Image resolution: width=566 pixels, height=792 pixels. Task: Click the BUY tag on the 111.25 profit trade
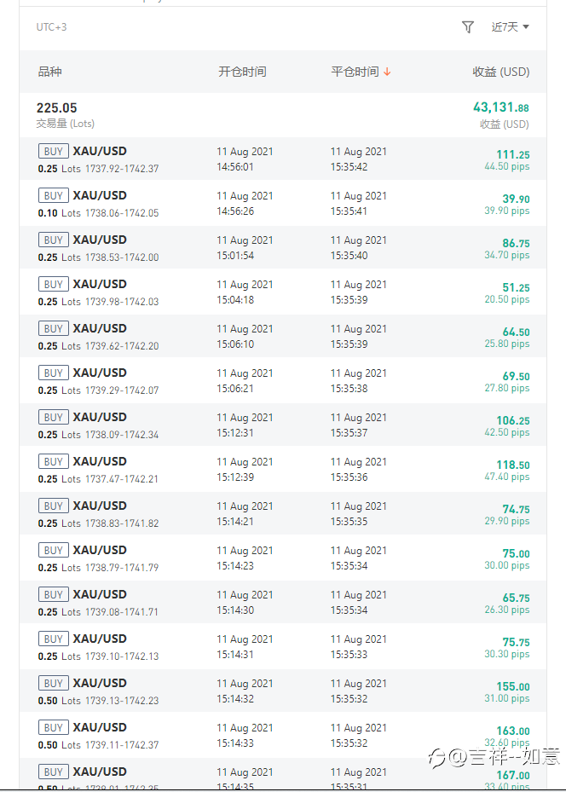(x=53, y=151)
